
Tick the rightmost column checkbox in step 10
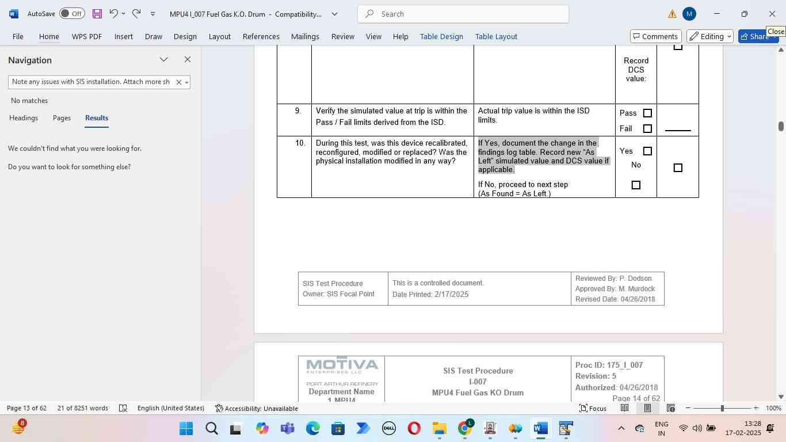pyautogui.click(x=678, y=168)
